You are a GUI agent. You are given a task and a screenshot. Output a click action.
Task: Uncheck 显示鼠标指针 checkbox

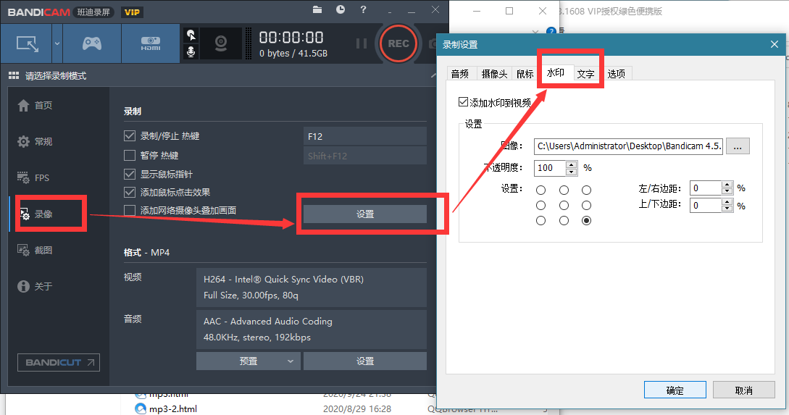click(129, 174)
